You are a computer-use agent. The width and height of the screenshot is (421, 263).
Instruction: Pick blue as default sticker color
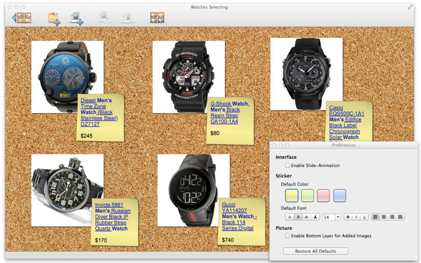(x=339, y=195)
